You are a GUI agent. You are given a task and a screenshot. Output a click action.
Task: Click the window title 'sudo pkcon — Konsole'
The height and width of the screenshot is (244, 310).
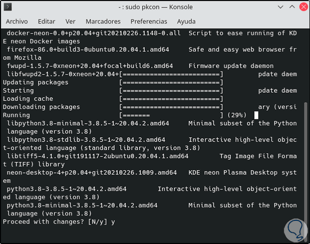pyautogui.click(x=155, y=7)
